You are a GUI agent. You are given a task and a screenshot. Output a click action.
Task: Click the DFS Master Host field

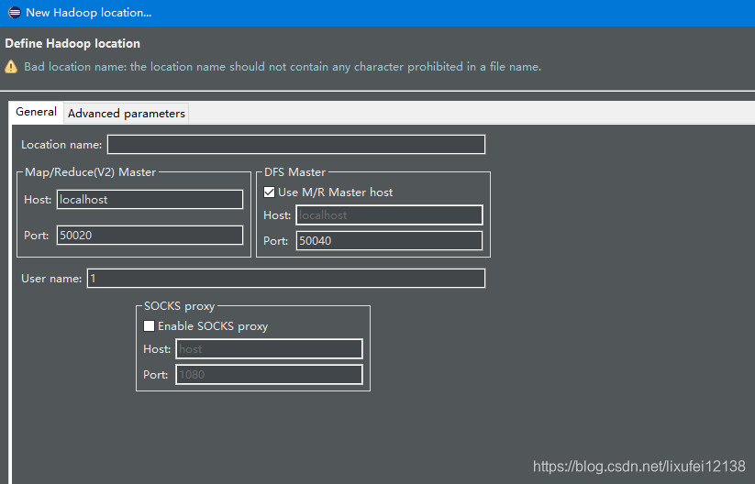pyautogui.click(x=389, y=215)
